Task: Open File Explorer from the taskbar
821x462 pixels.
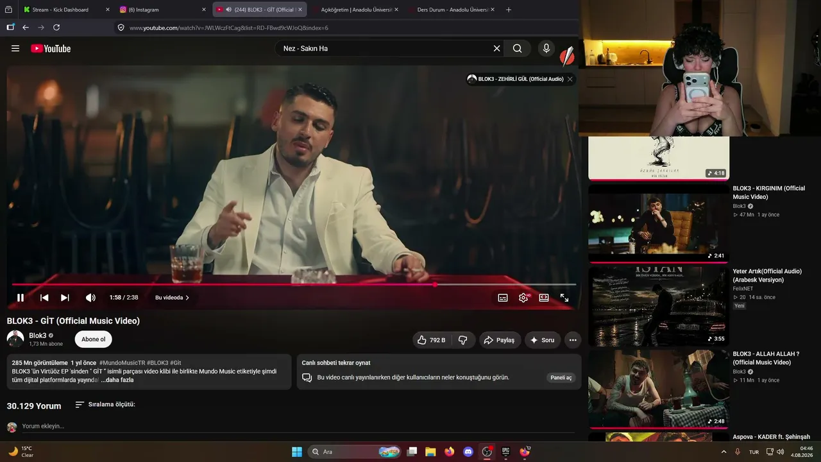Action: click(430, 452)
